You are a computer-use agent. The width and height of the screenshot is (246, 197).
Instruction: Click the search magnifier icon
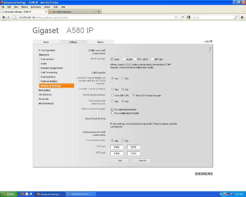pyautogui.click(x=236, y=18)
